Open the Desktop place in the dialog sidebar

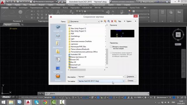point(58,69)
